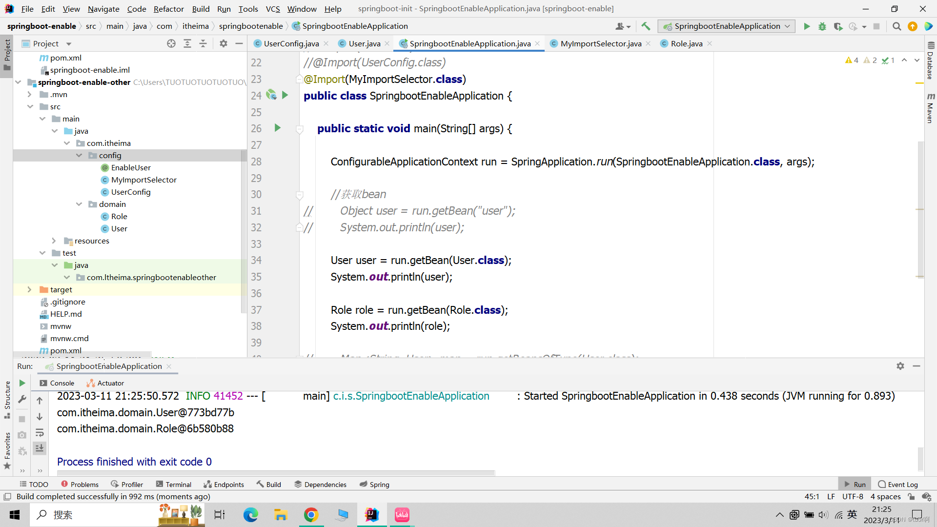Toggle the read-only lock icon in status bar

point(911,497)
